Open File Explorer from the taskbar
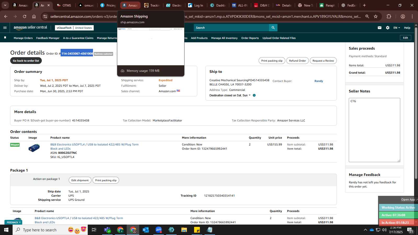This screenshot has width=418, height=235. click(184, 230)
